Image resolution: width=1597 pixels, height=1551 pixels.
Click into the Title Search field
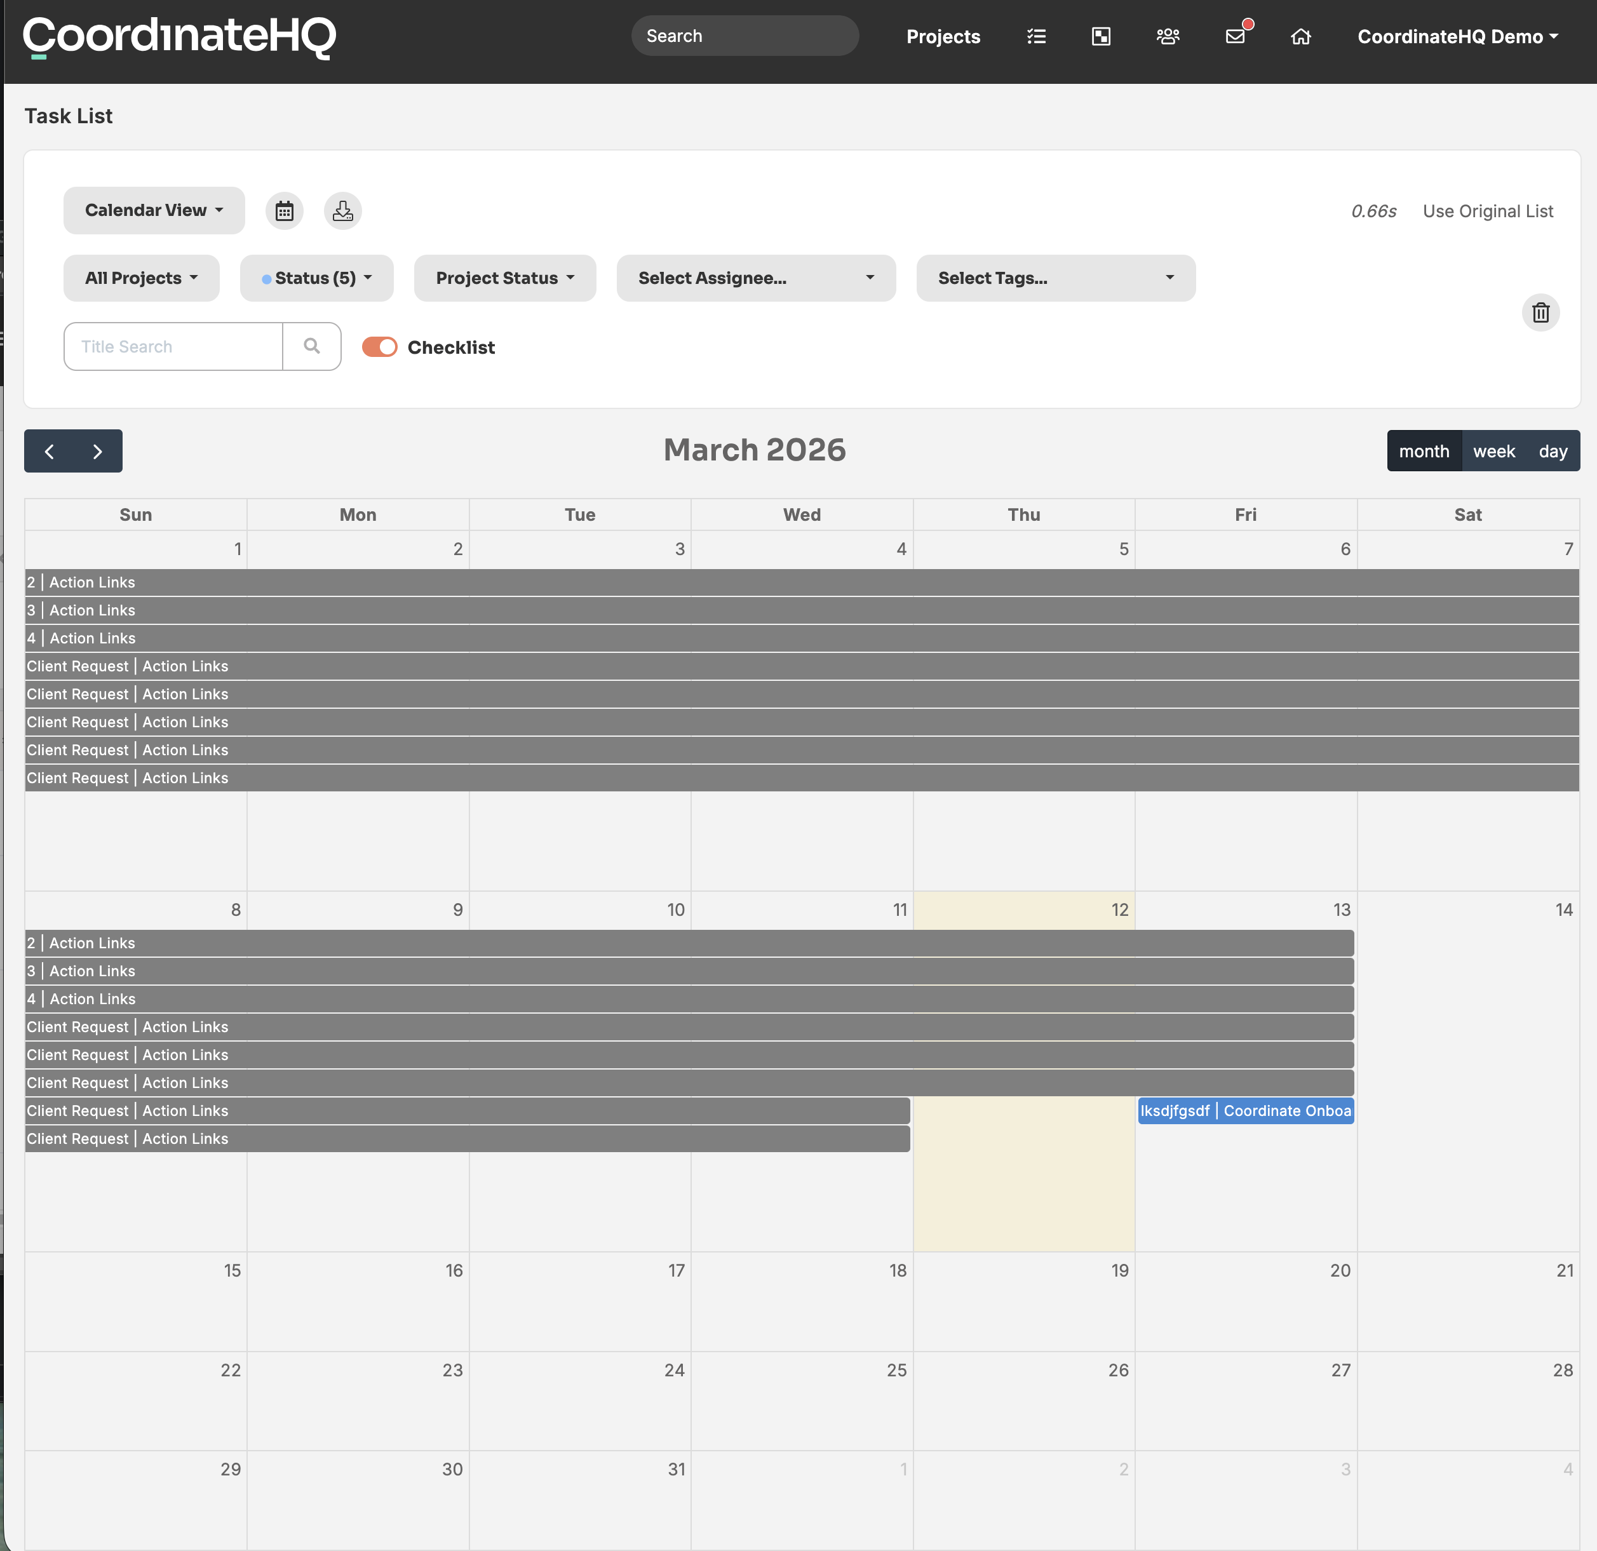point(173,347)
